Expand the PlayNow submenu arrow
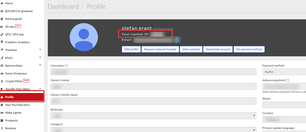Image resolution: width=306 pixels, height=132 pixels. pos(40,50)
